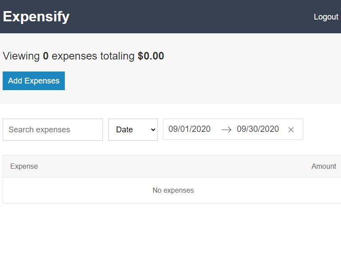Click the word Viewing in the summary
Screen dimensions: 341x262
point(21,56)
